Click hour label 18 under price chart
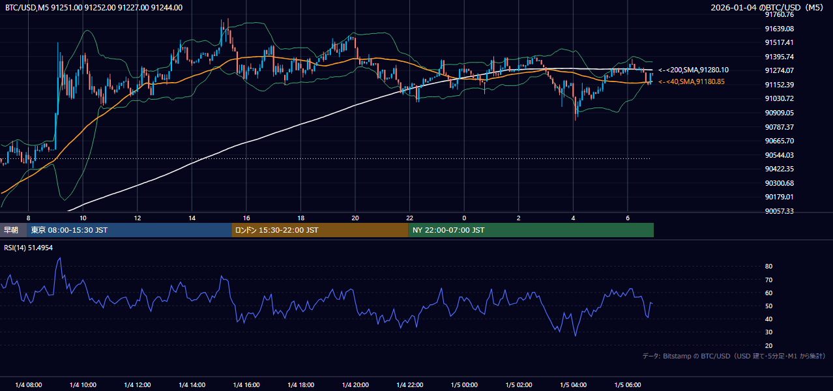833x391 pixels. point(300,218)
